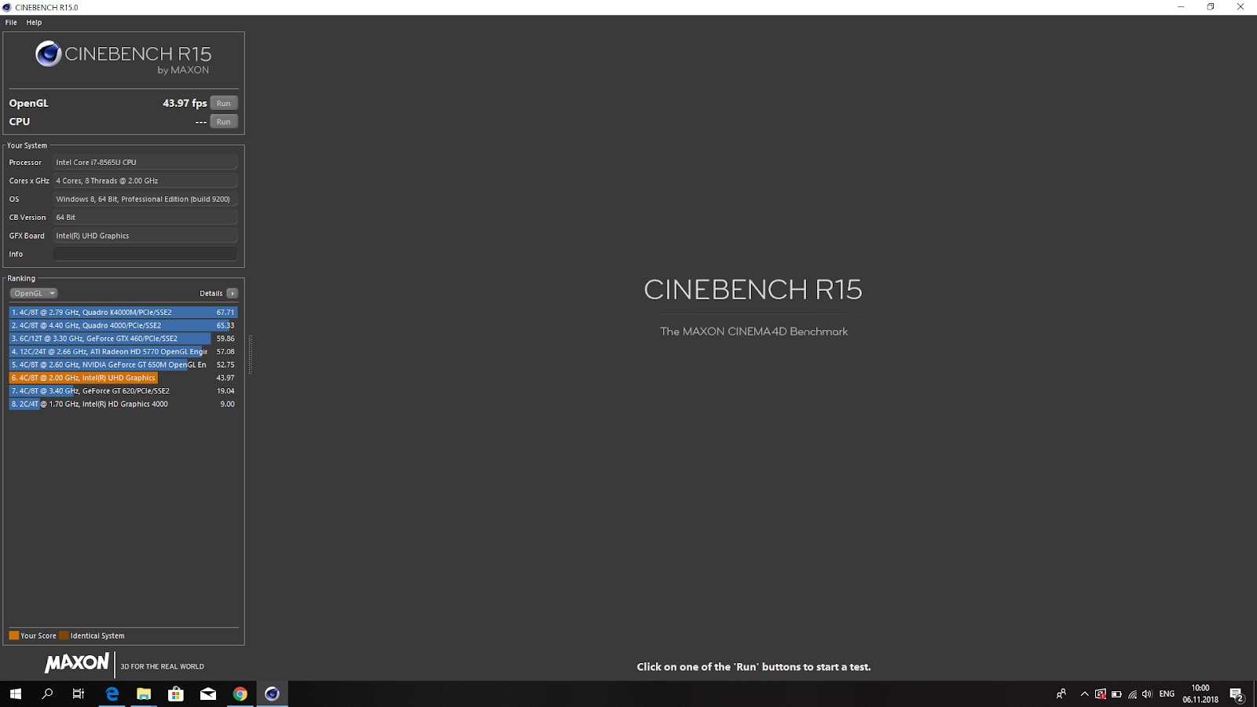The height and width of the screenshot is (707, 1257).
Task: Click the CB Version 64 Bit field
Action: pyautogui.click(x=145, y=218)
